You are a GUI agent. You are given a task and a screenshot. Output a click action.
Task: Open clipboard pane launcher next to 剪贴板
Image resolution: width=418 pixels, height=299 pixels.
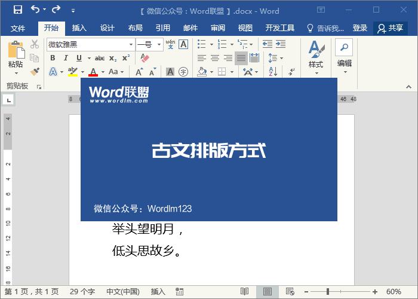point(39,87)
